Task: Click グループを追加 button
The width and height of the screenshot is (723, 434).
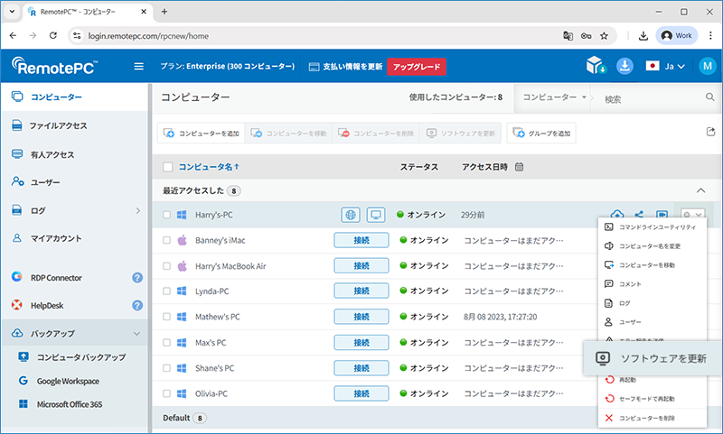Action: click(x=541, y=133)
